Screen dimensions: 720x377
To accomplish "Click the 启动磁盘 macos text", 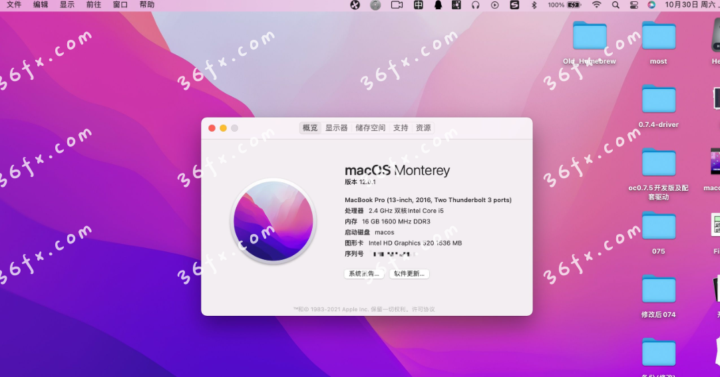I will pos(369,233).
